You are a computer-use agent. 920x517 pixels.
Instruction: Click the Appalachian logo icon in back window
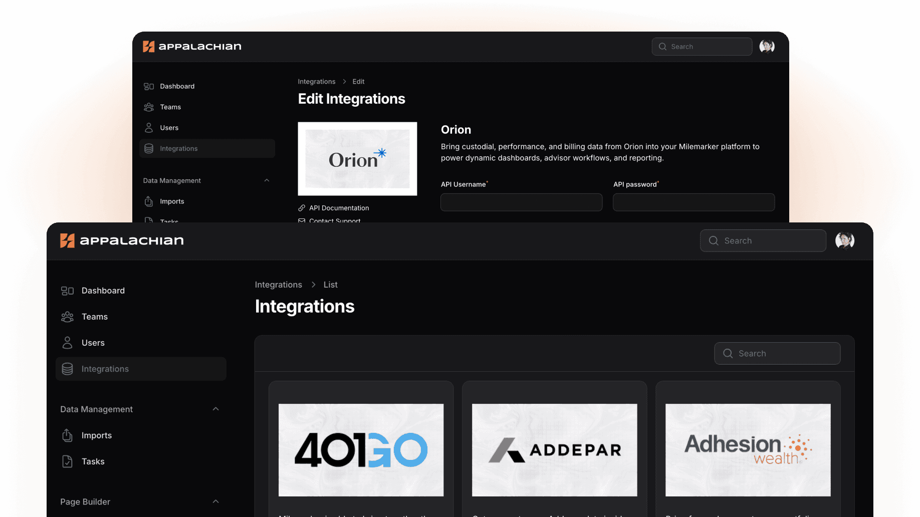pos(149,47)
